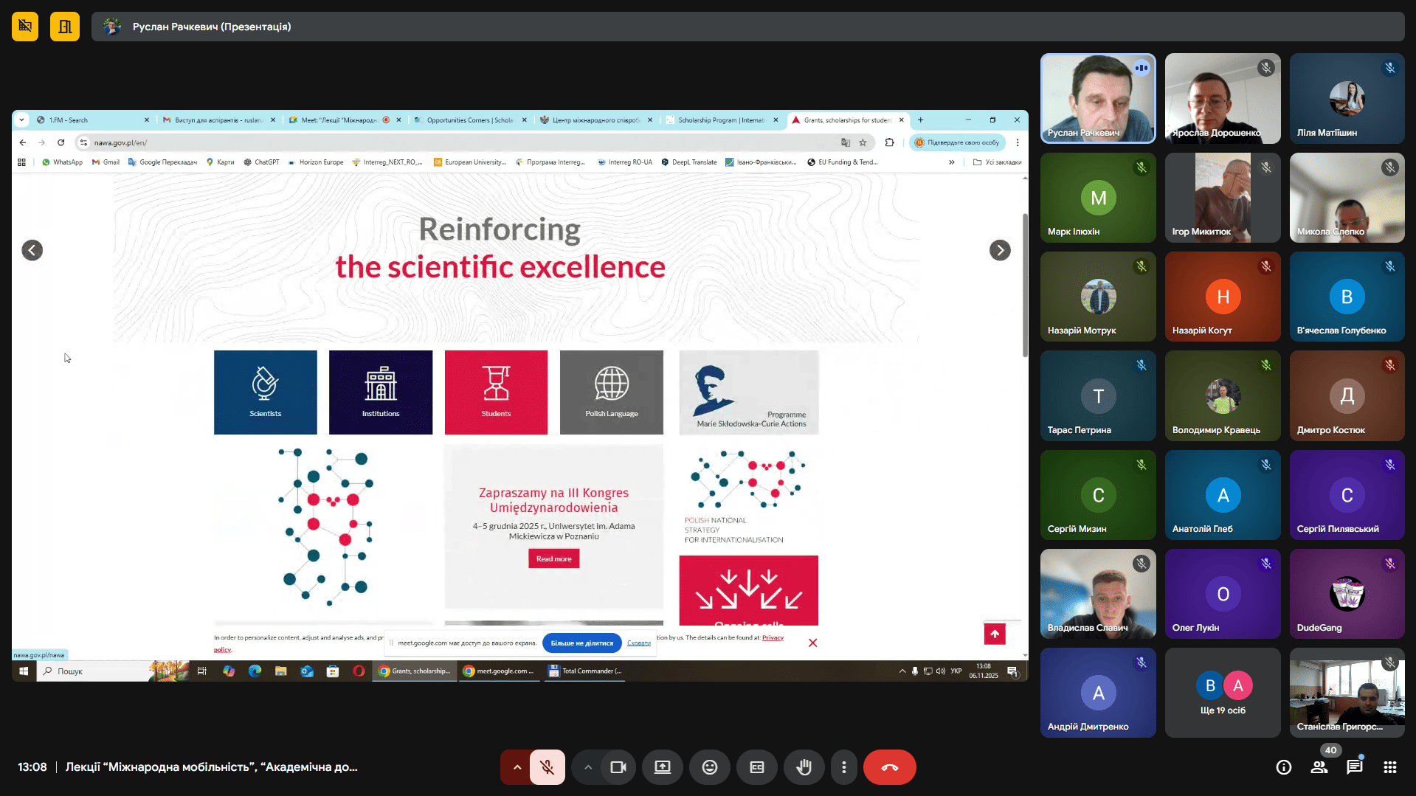This screenshot has height=796, width=1416.
Task: Click the red hang-up phone icon
Action: click(889, 767)
